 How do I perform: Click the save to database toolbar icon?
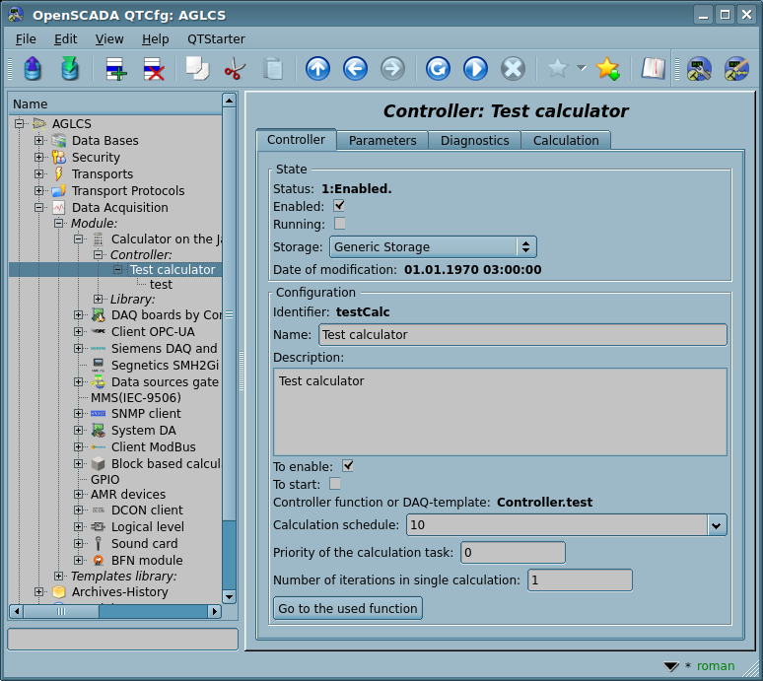coord(70,68)
